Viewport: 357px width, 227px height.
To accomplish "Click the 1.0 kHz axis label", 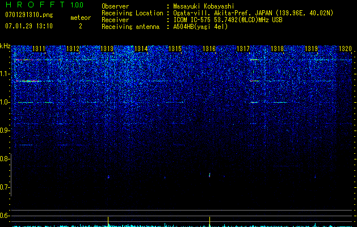I will point(5,102).
